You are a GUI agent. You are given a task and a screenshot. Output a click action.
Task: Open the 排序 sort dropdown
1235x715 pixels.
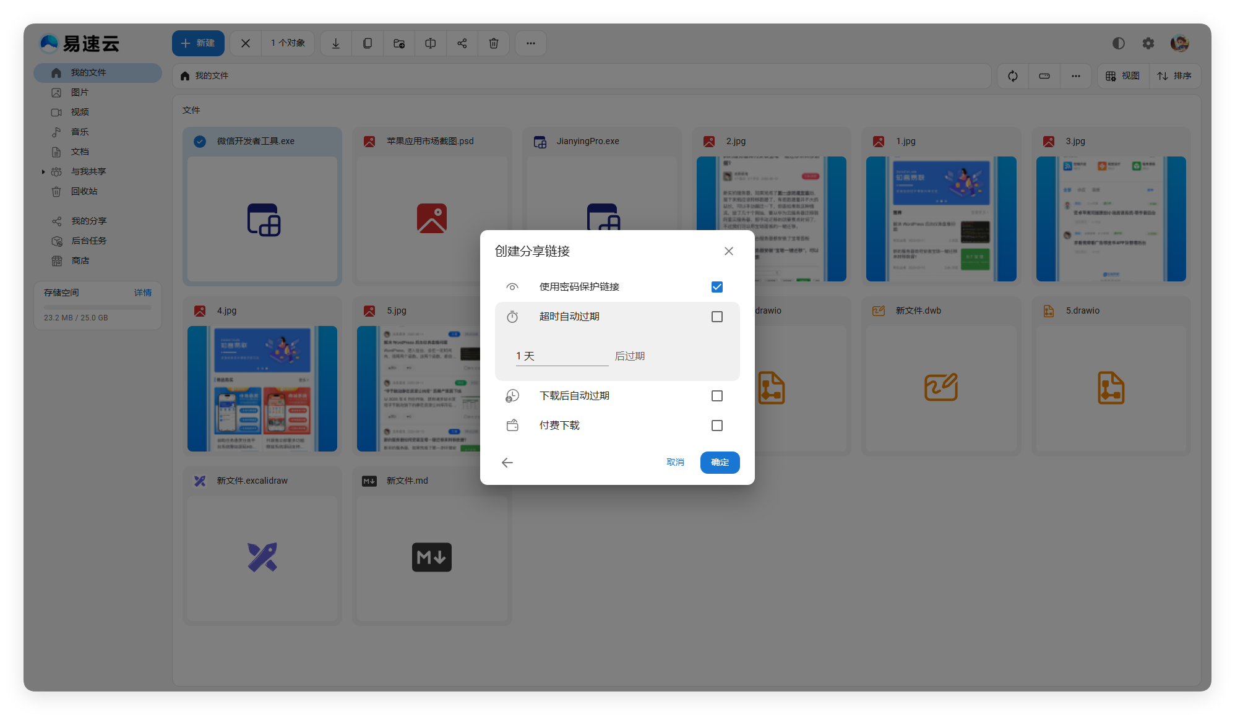click(1174, 76)
